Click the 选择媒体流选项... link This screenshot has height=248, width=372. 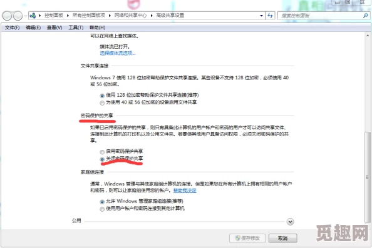[x=118, y=53]
